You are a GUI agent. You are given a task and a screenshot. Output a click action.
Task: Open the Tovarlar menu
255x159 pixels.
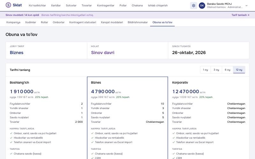pos(87,5)
